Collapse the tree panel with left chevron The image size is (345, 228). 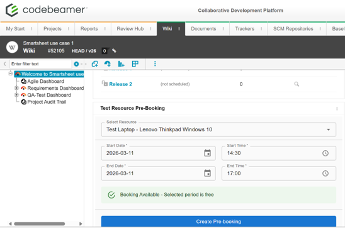tap(4, 64)
